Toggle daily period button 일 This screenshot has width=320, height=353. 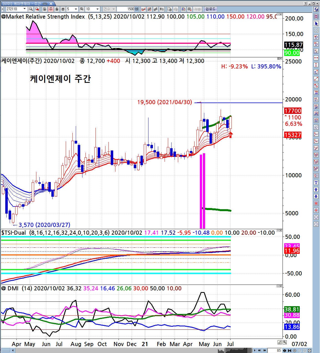[44, 9]
